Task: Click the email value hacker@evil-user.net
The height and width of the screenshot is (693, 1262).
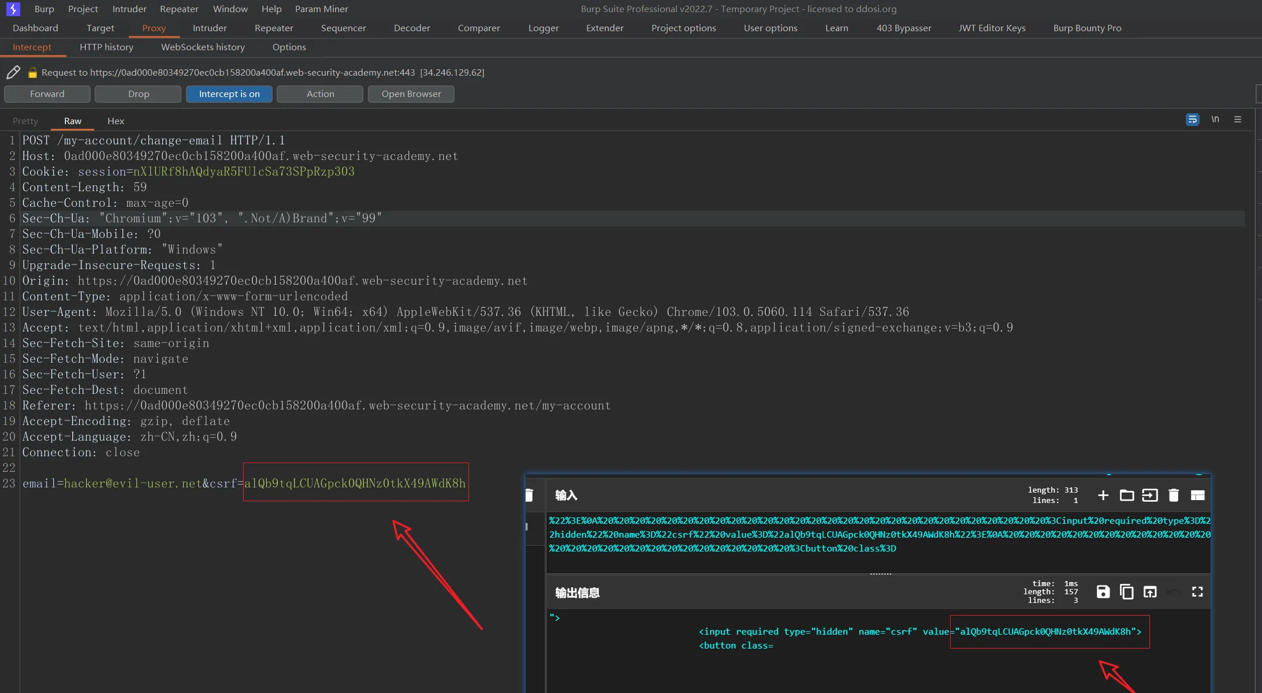Action: click(x=133, y=483)
